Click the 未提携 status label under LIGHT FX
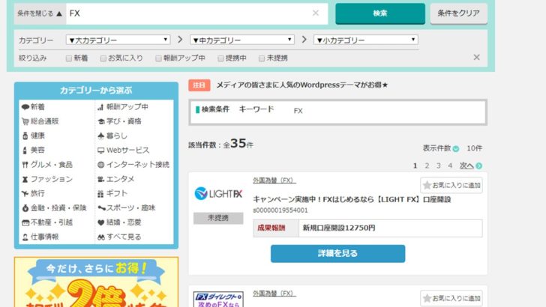546x307 pixels. coord(218,218)
